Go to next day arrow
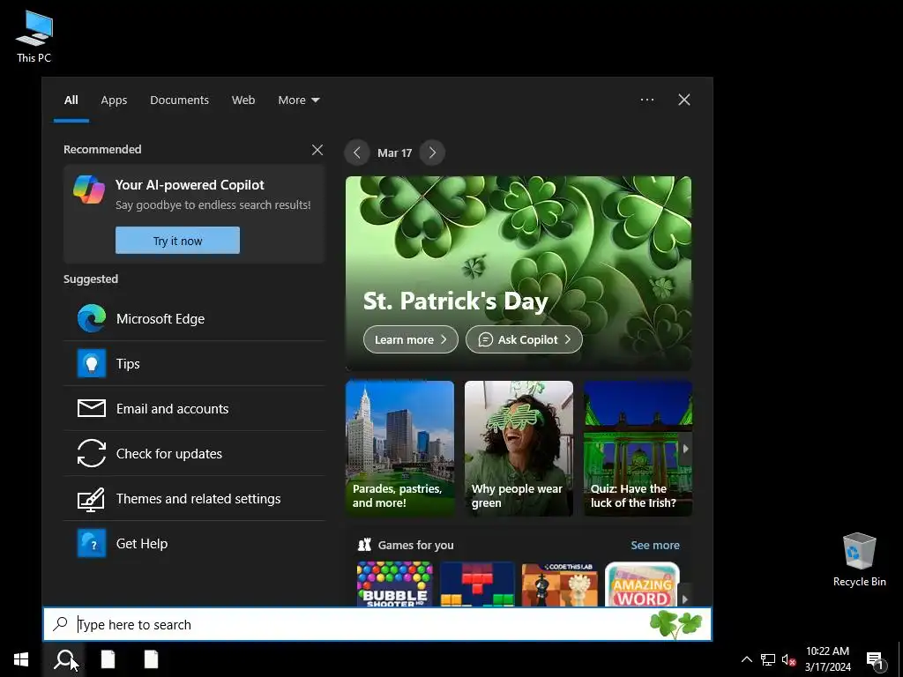Viewport: 903px width, 677px height. click(x=432, y=153)
